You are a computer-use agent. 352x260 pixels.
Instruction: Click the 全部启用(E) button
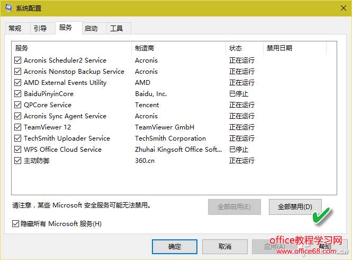tap(234, 207)
